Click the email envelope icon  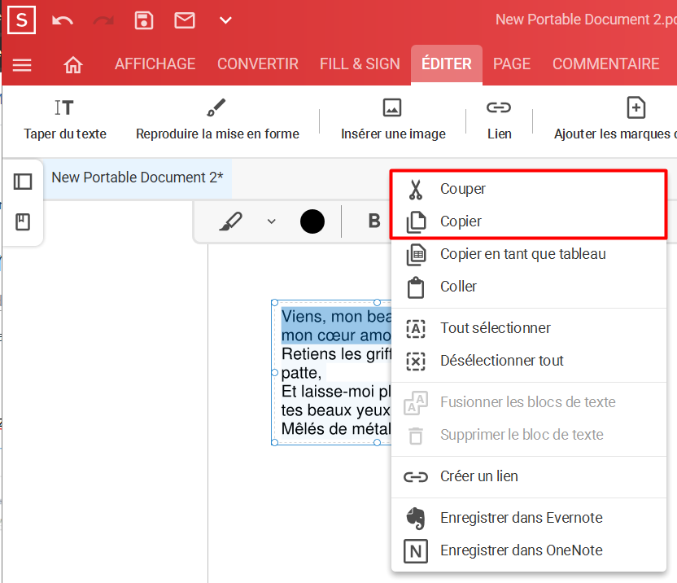tap(185, 20)
